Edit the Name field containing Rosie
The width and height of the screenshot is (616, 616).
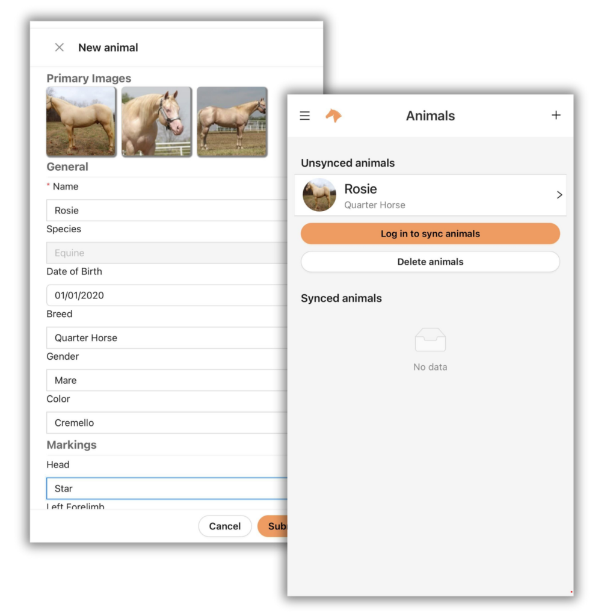pos(167,210)
